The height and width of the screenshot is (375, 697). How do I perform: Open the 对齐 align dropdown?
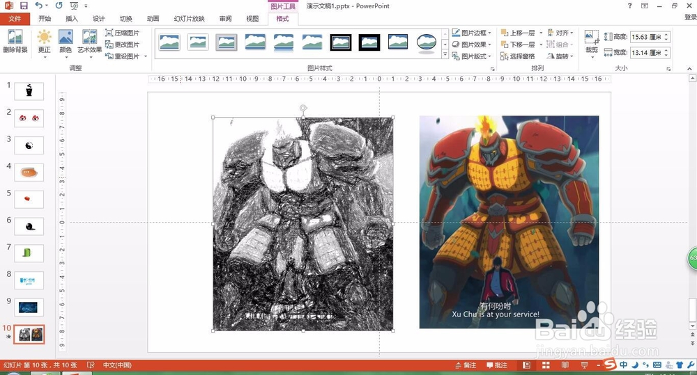pyautogui.click(x=560, y=33)
